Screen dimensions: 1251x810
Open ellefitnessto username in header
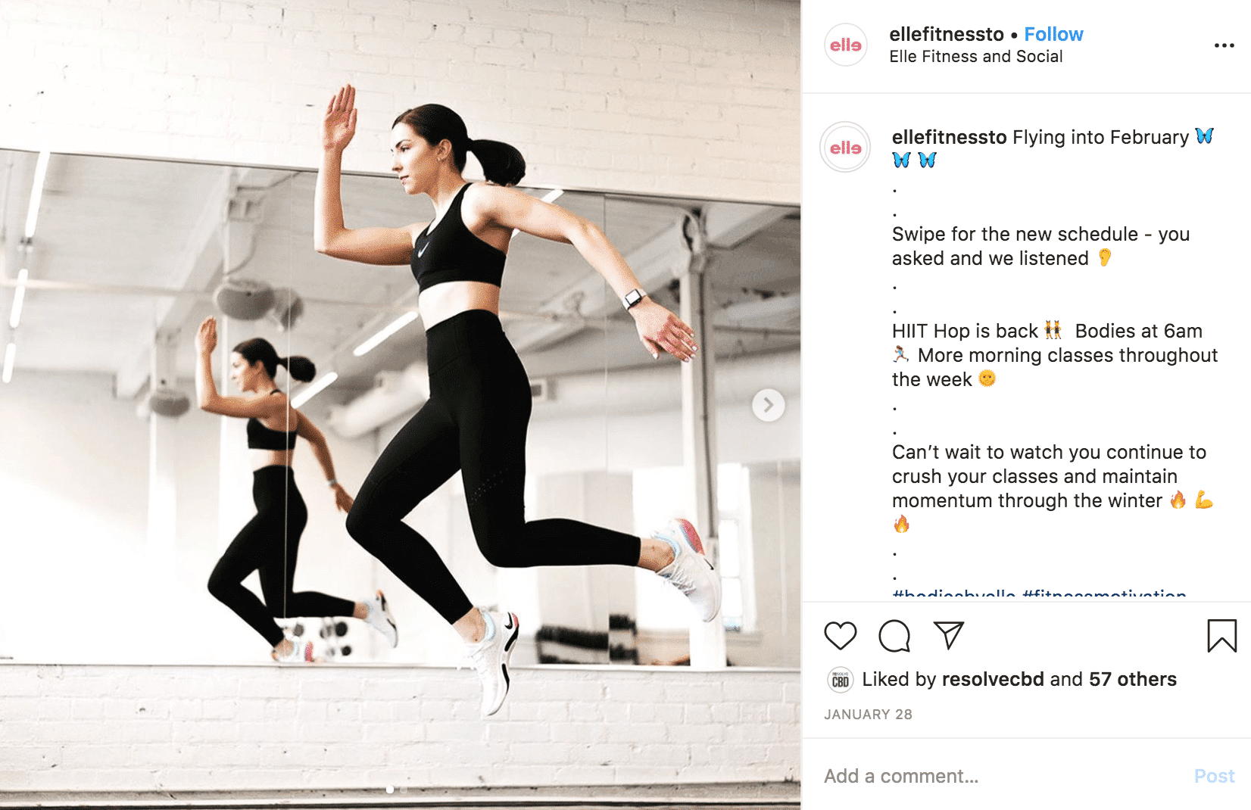click(x=946, y=34)
